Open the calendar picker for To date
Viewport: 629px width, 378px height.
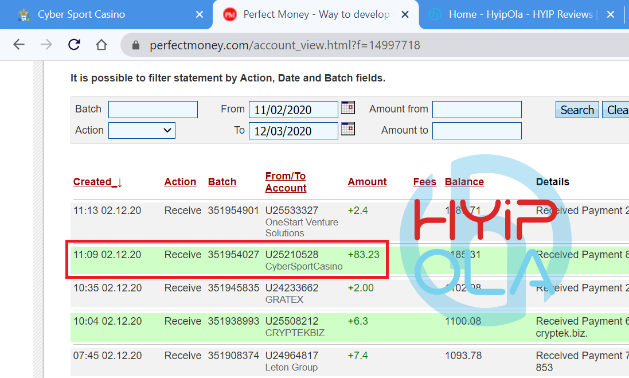click(x=348, y=129)
